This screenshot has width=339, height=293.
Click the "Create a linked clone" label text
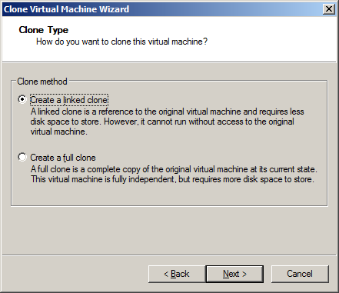click(x=69, y=100)
